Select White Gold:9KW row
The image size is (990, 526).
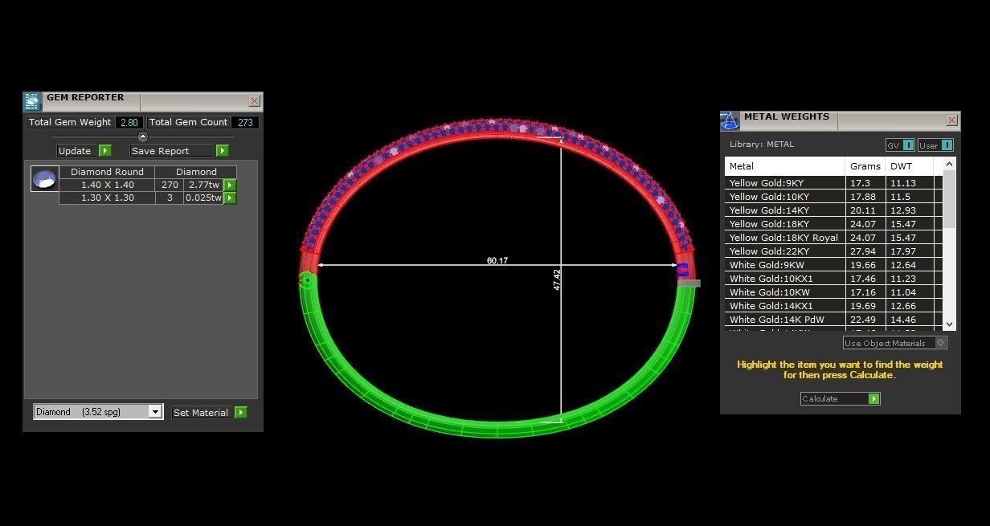click(x=833, y=265)
